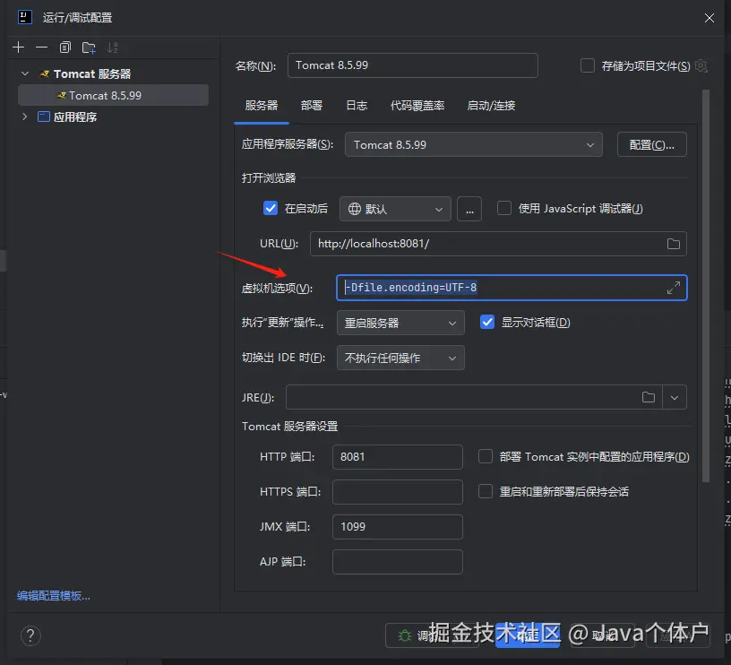Expand the application tree node
Screen dimensions: 731x665
pos(25,117)
